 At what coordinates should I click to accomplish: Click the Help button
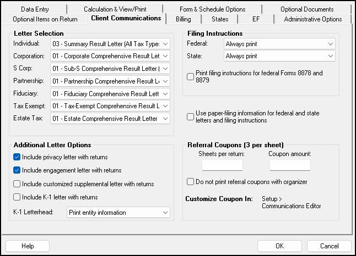tap(28, 246)
